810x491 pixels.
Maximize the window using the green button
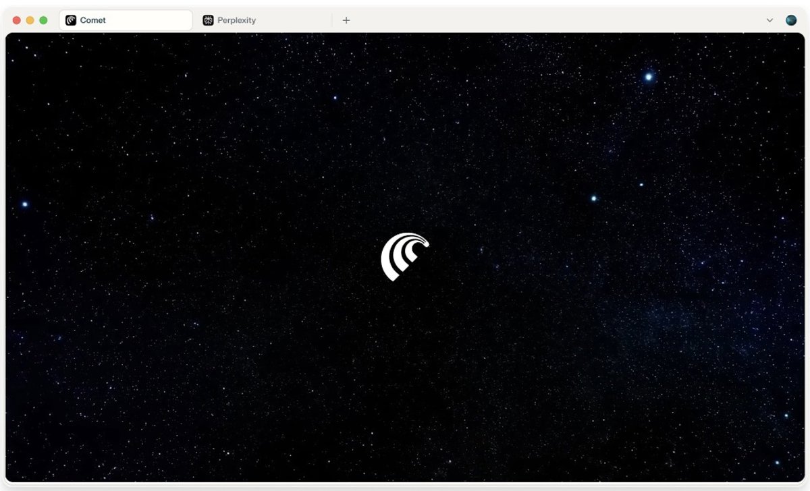[x=43, y=20]
